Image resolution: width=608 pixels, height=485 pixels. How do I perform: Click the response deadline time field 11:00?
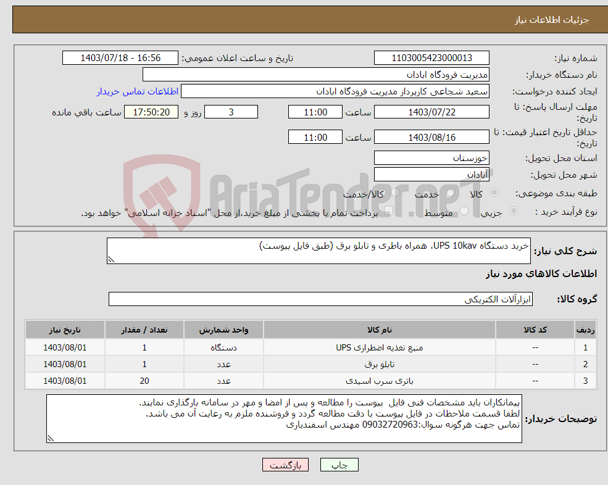tap(315, 112)
